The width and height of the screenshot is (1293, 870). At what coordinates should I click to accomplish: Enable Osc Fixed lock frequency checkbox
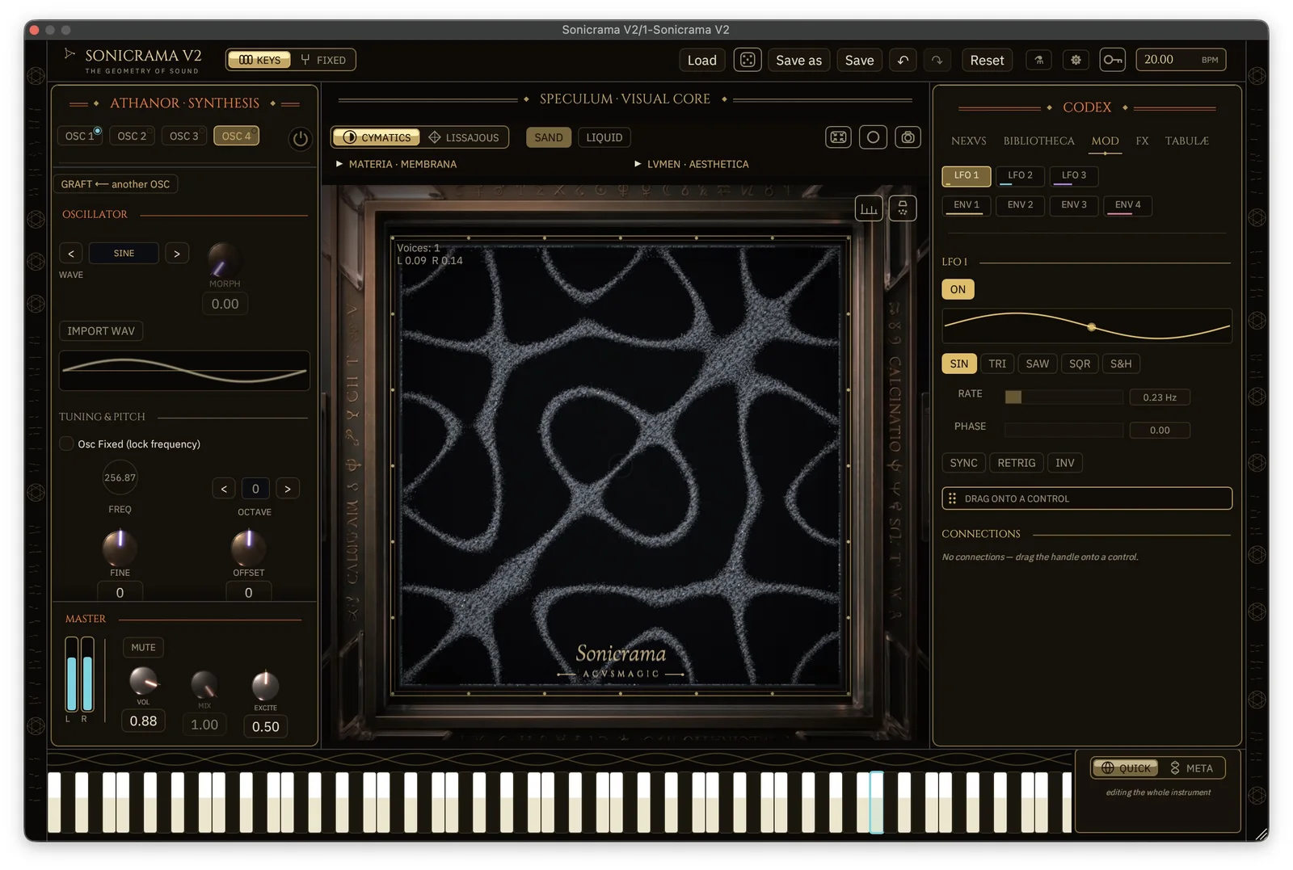click(67, 443)
